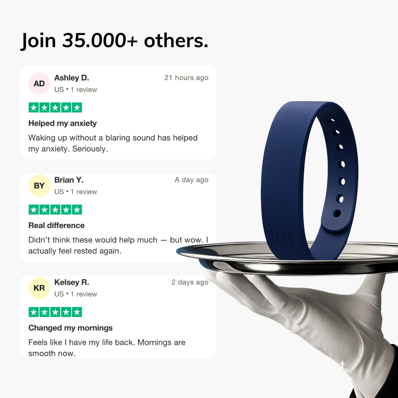Image resolution: width=398 pixels, height=398 pixels.
Task: Click the KR avatar for Kelsey R.
Action: [39, 288]
